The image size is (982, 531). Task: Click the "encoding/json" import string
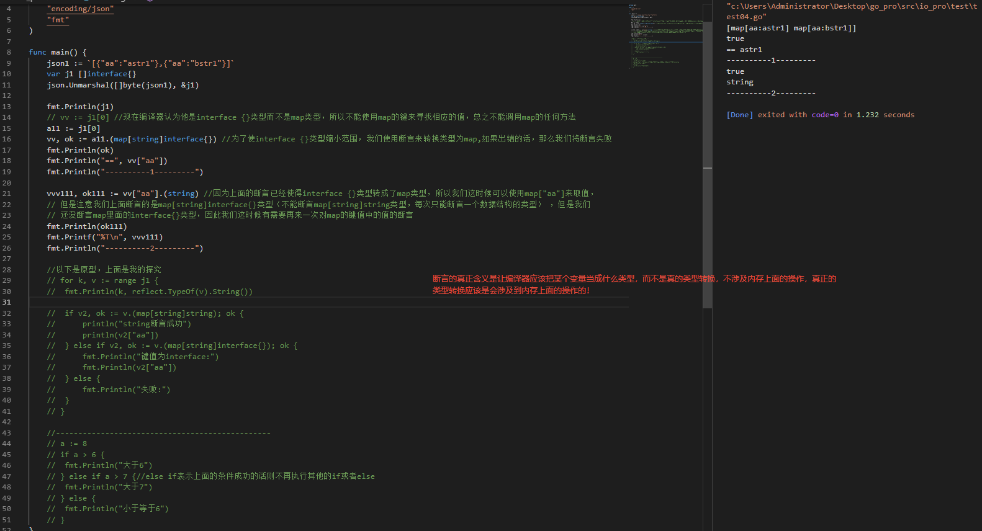(80, 9)
